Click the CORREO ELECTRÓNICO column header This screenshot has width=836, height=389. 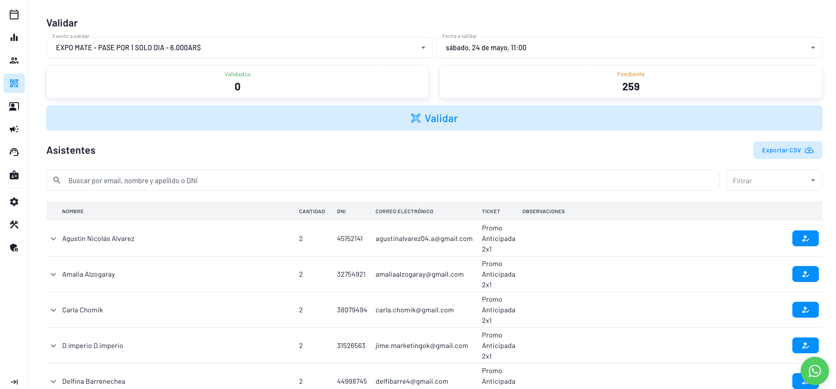point(404,211)
